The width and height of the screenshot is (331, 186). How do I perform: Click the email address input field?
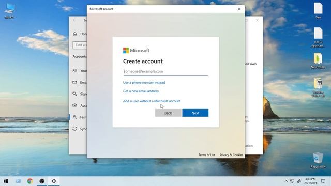[x=165, y=71]
